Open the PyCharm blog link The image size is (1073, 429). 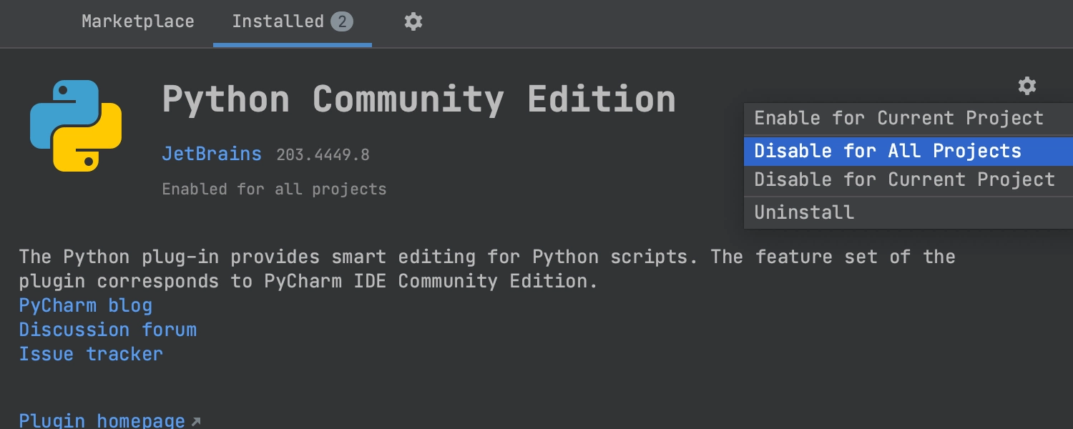tap(86, 306)
